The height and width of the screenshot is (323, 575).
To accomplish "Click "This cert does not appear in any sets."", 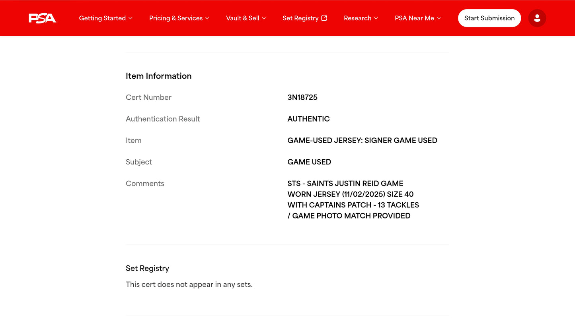I will point(189,284).
